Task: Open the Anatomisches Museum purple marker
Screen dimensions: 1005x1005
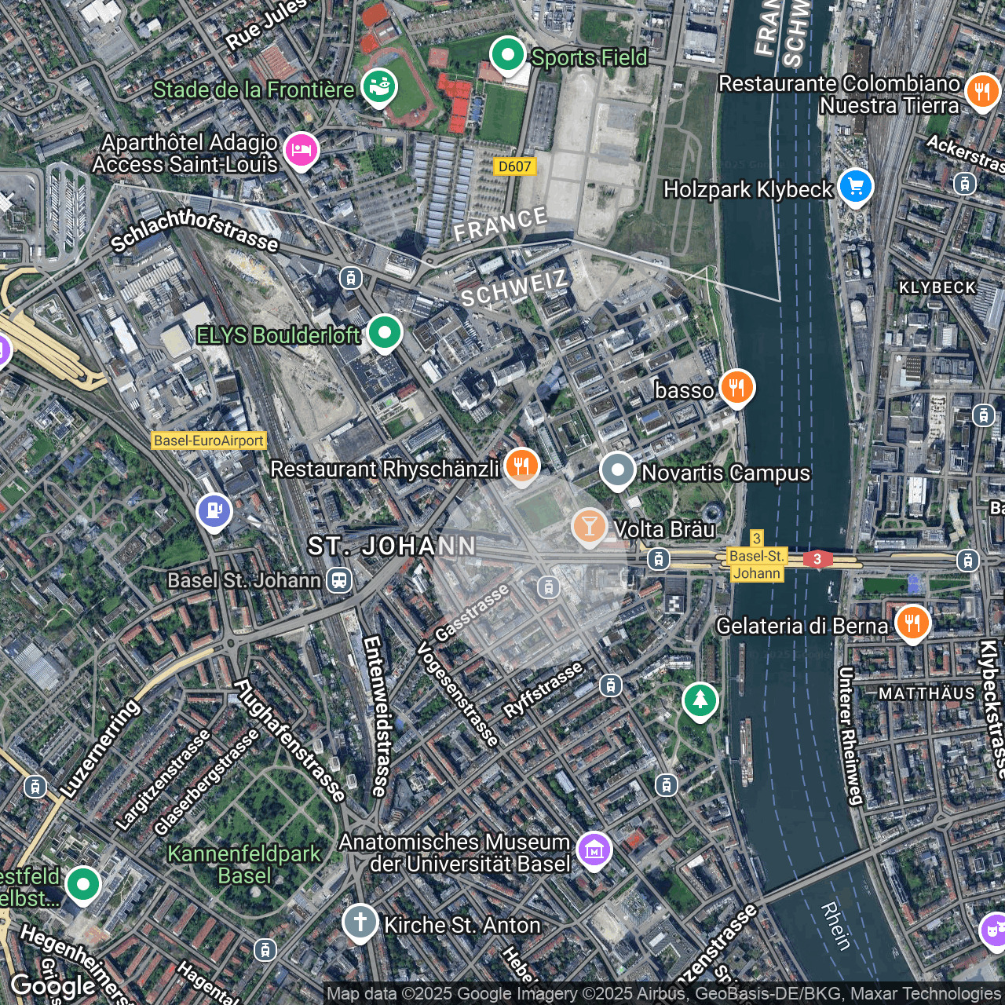Action: click(x=594, y=850)
